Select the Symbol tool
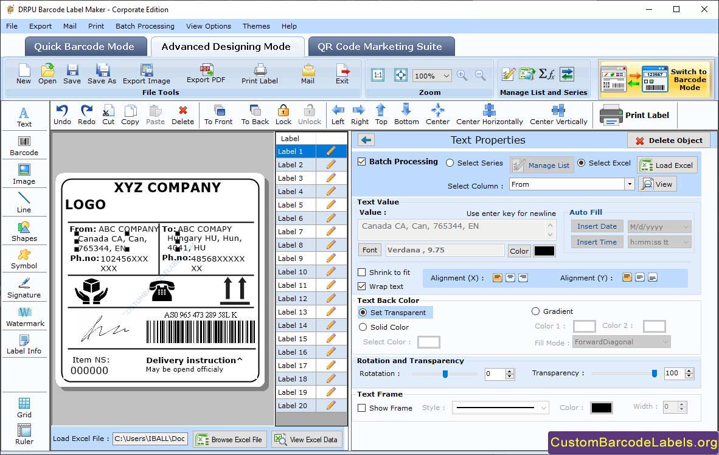Screen dimensions: 719x455 click(x=24, y=259)
